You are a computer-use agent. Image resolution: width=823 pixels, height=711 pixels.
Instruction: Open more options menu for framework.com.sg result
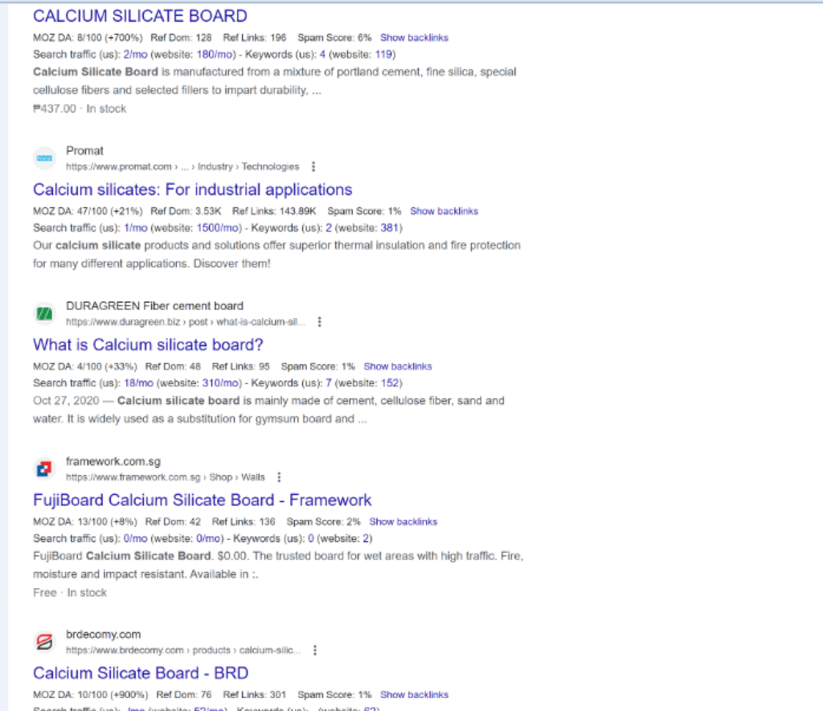pos(279,477)
